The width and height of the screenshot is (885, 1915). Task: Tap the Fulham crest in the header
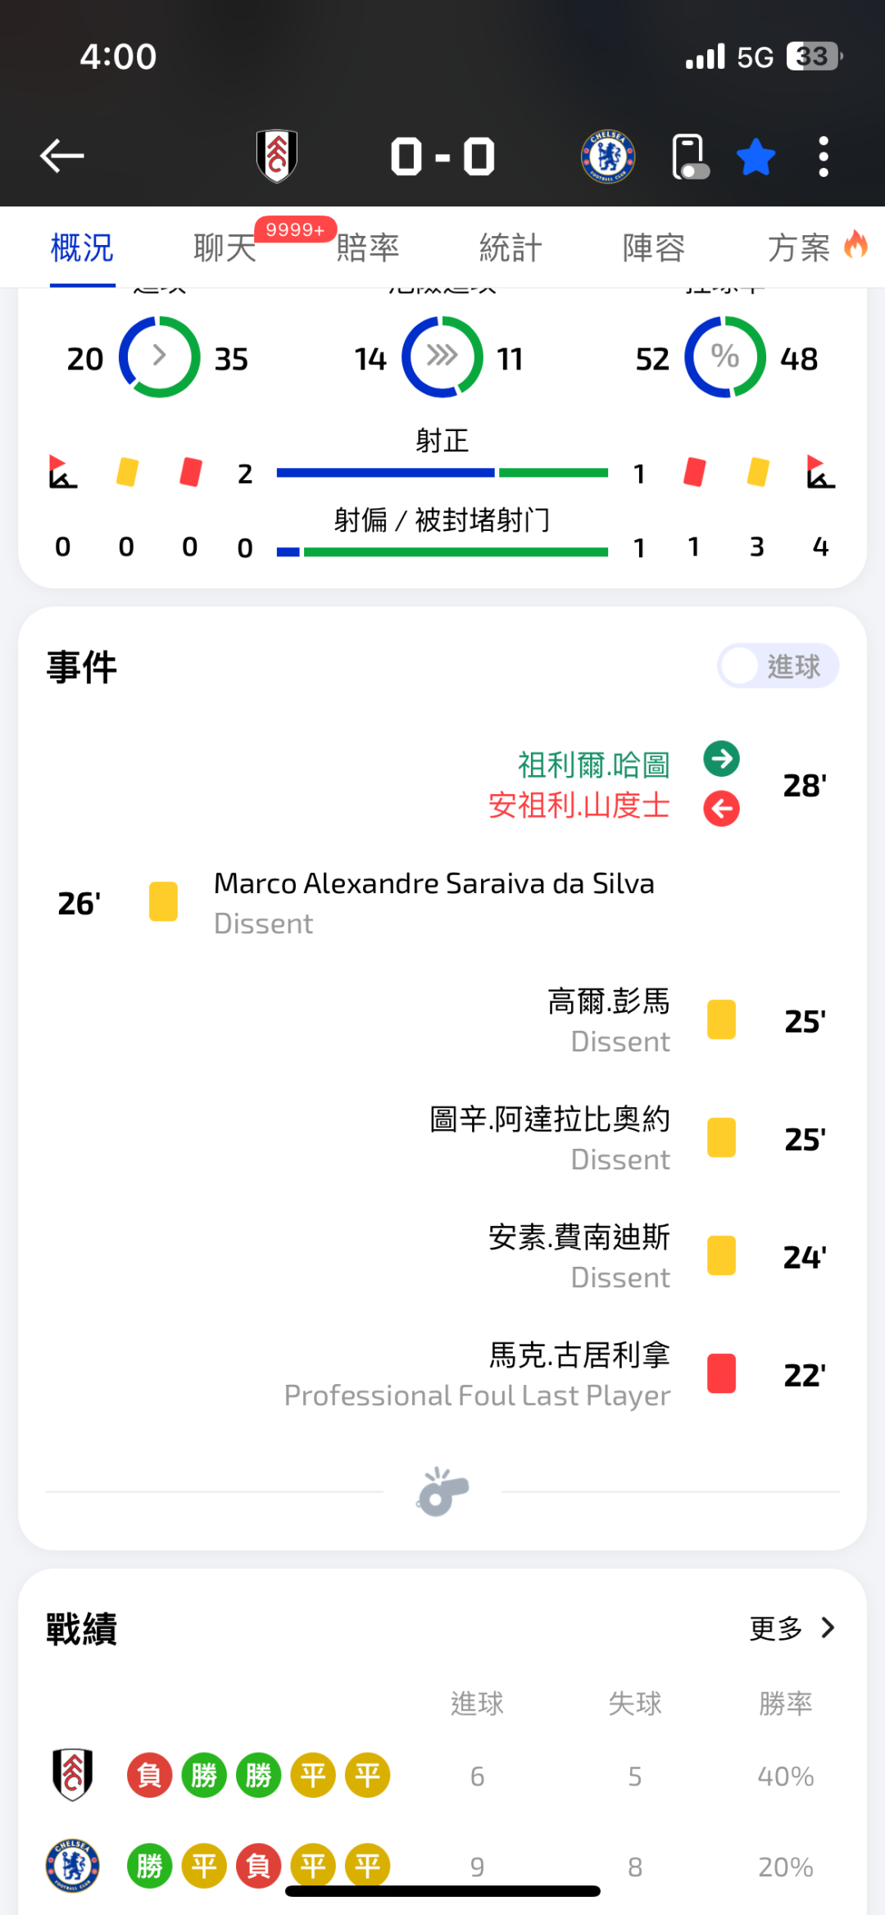coord(277,156)
